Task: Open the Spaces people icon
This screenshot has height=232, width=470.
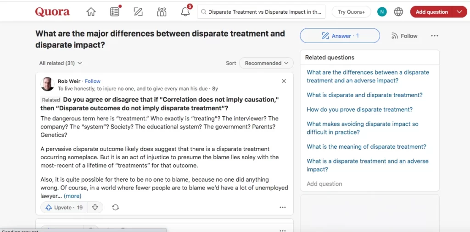Action: [162, 11]
